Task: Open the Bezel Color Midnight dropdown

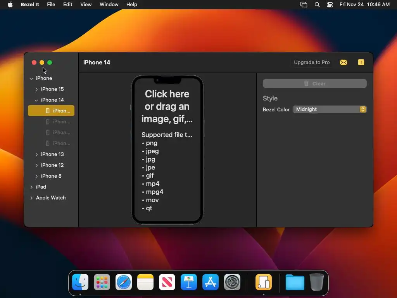Action: click(x=330, y=109)
